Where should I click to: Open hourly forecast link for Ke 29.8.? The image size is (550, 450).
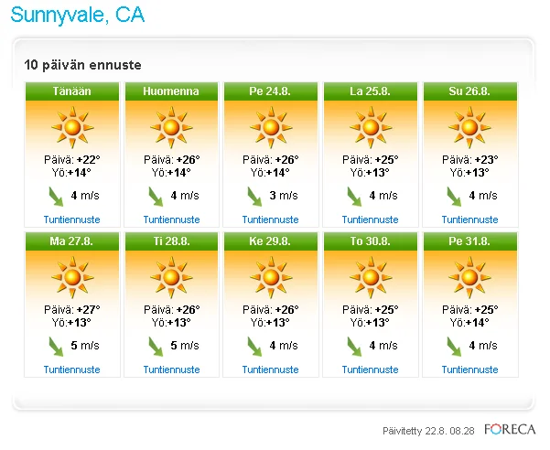coord(270,370)
